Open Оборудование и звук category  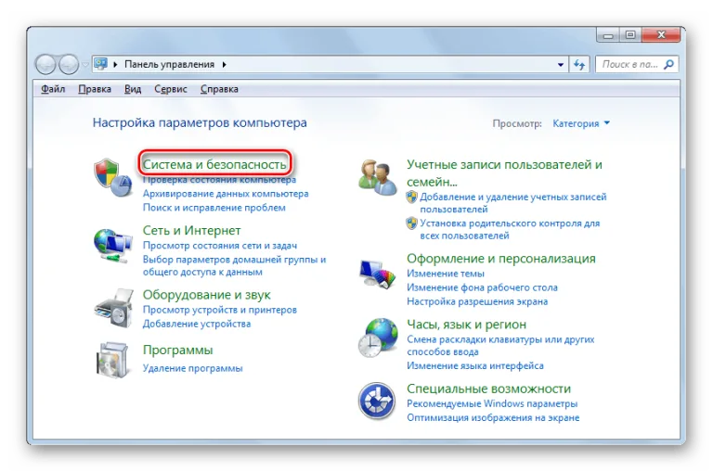tap(206, 295)
